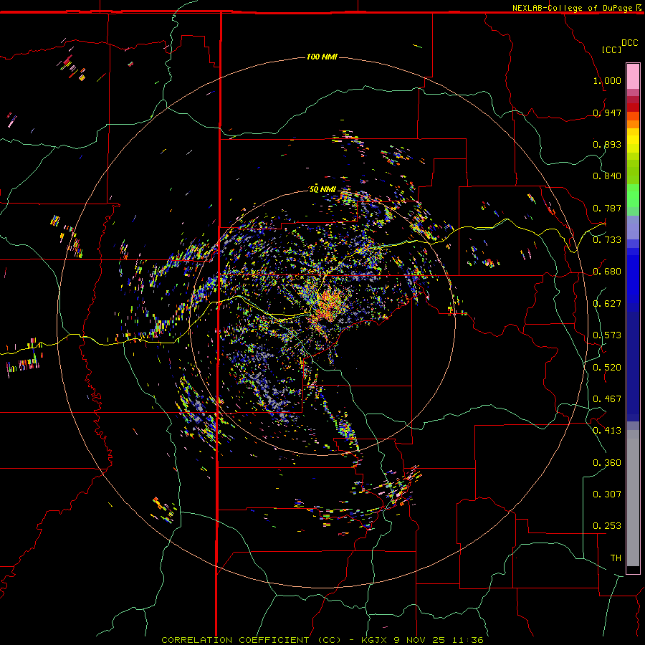Pick the dark navy color bar segment
Viewport: 645px width, 645px height.
click(633, 366)
